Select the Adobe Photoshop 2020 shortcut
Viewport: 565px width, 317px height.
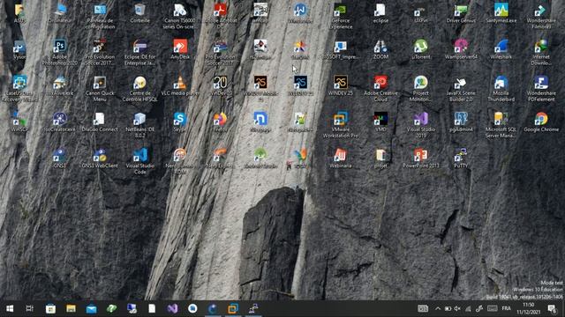tap(60, 53)
